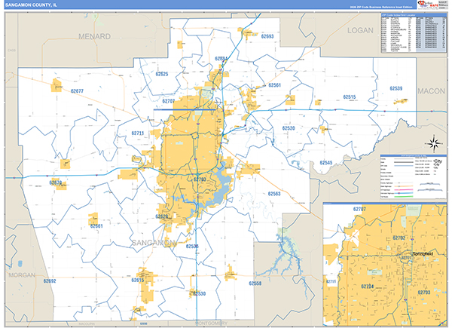Screen dimensions: 452x328
Task: Select ZIP code label 62558
Action: [255, 284]
